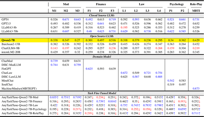The width and height of the screenshot is (204, 117).
Task: Click the blue 0.738 value in LLaMA3-70b row
Action: point(147,31)
